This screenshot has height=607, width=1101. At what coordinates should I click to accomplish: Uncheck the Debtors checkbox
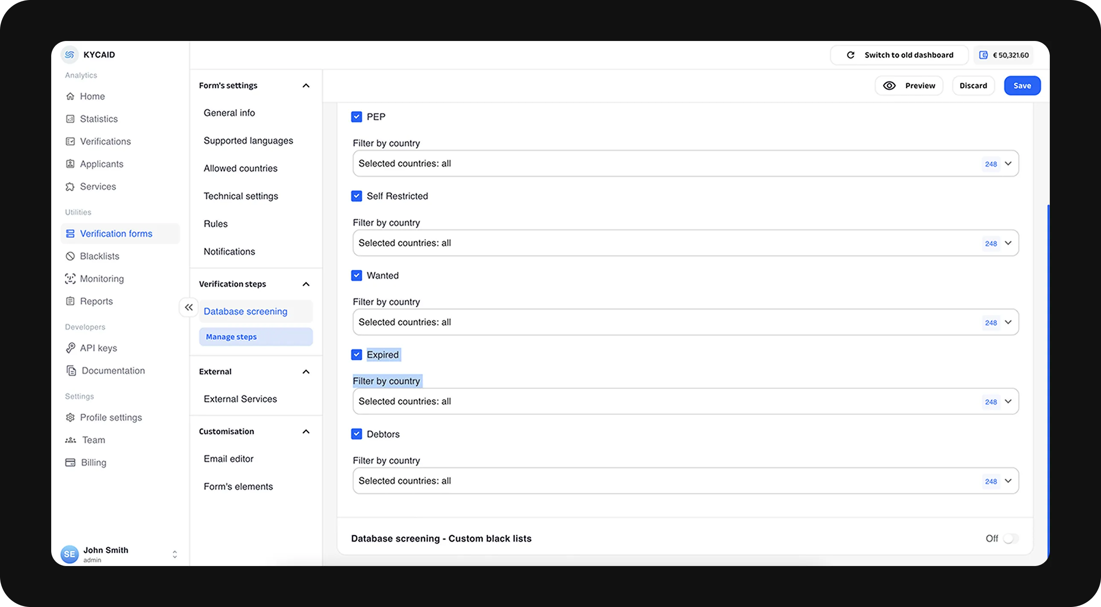(356, 434)
